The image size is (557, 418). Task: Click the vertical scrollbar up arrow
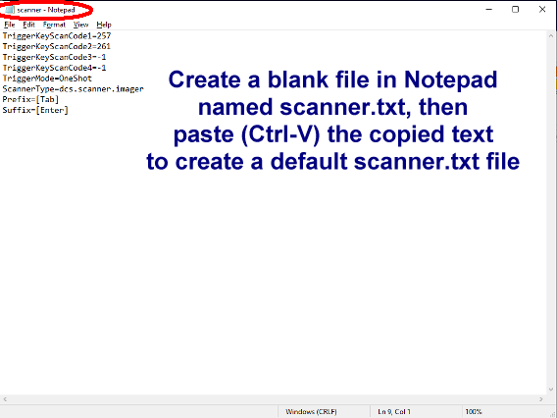551,35
